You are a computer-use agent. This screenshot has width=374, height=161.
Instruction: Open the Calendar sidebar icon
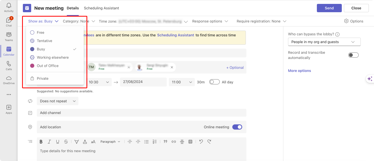[9, 49]
